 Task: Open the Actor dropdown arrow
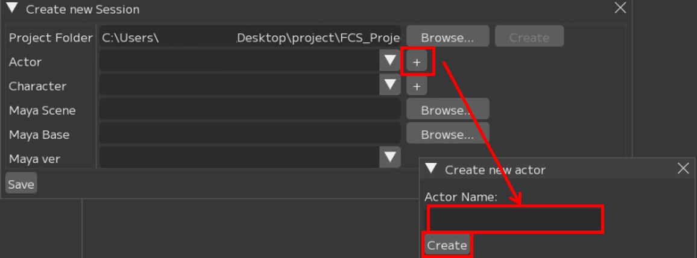click(390, 61)
